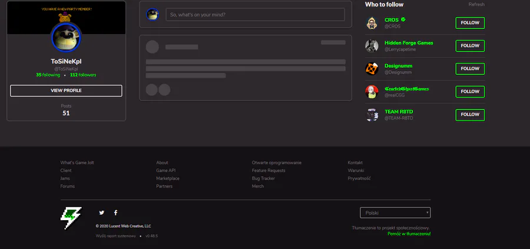Open What's Game Jolt footer link
This screenshot has height=249, width=530.
click(x=77, y=162)
